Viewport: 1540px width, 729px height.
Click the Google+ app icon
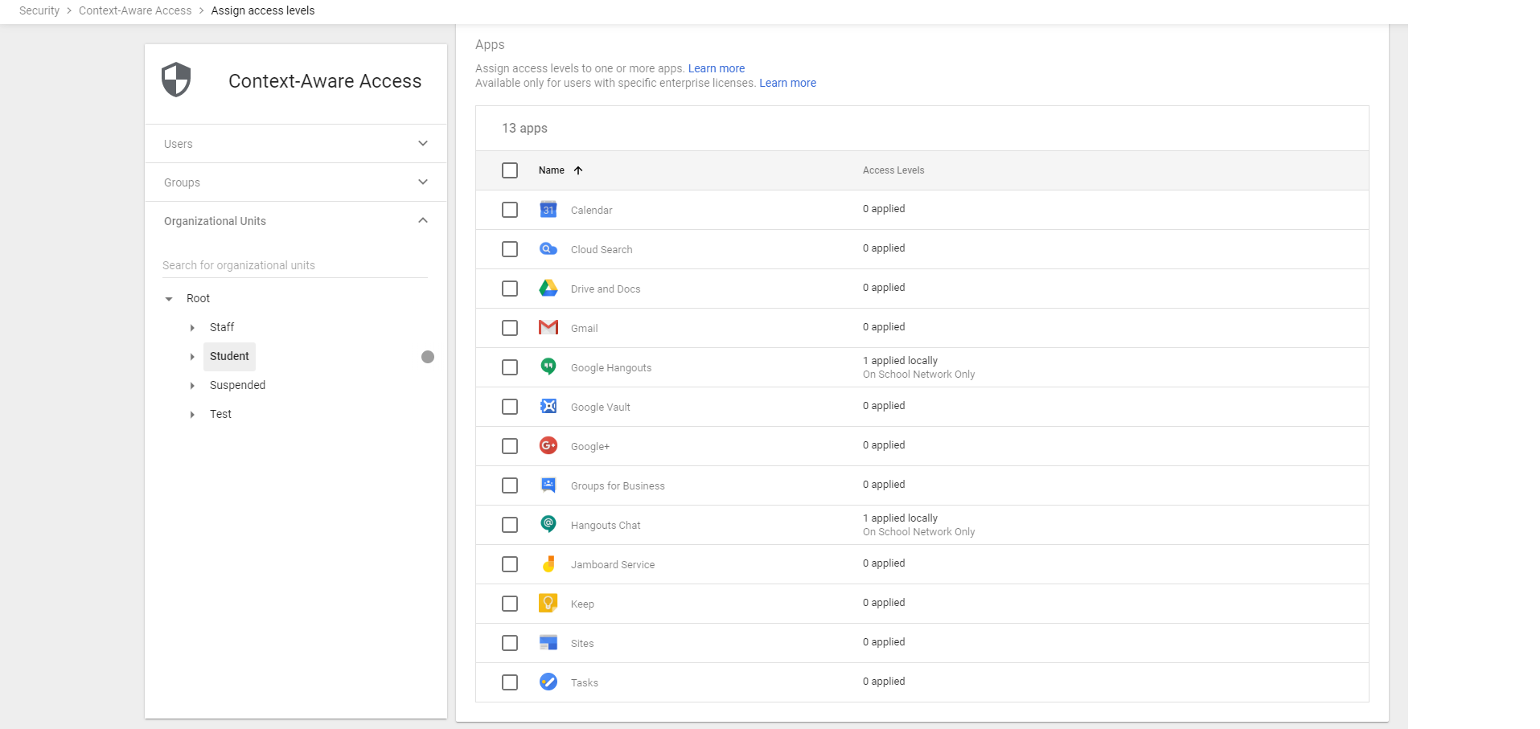[548, 446]
